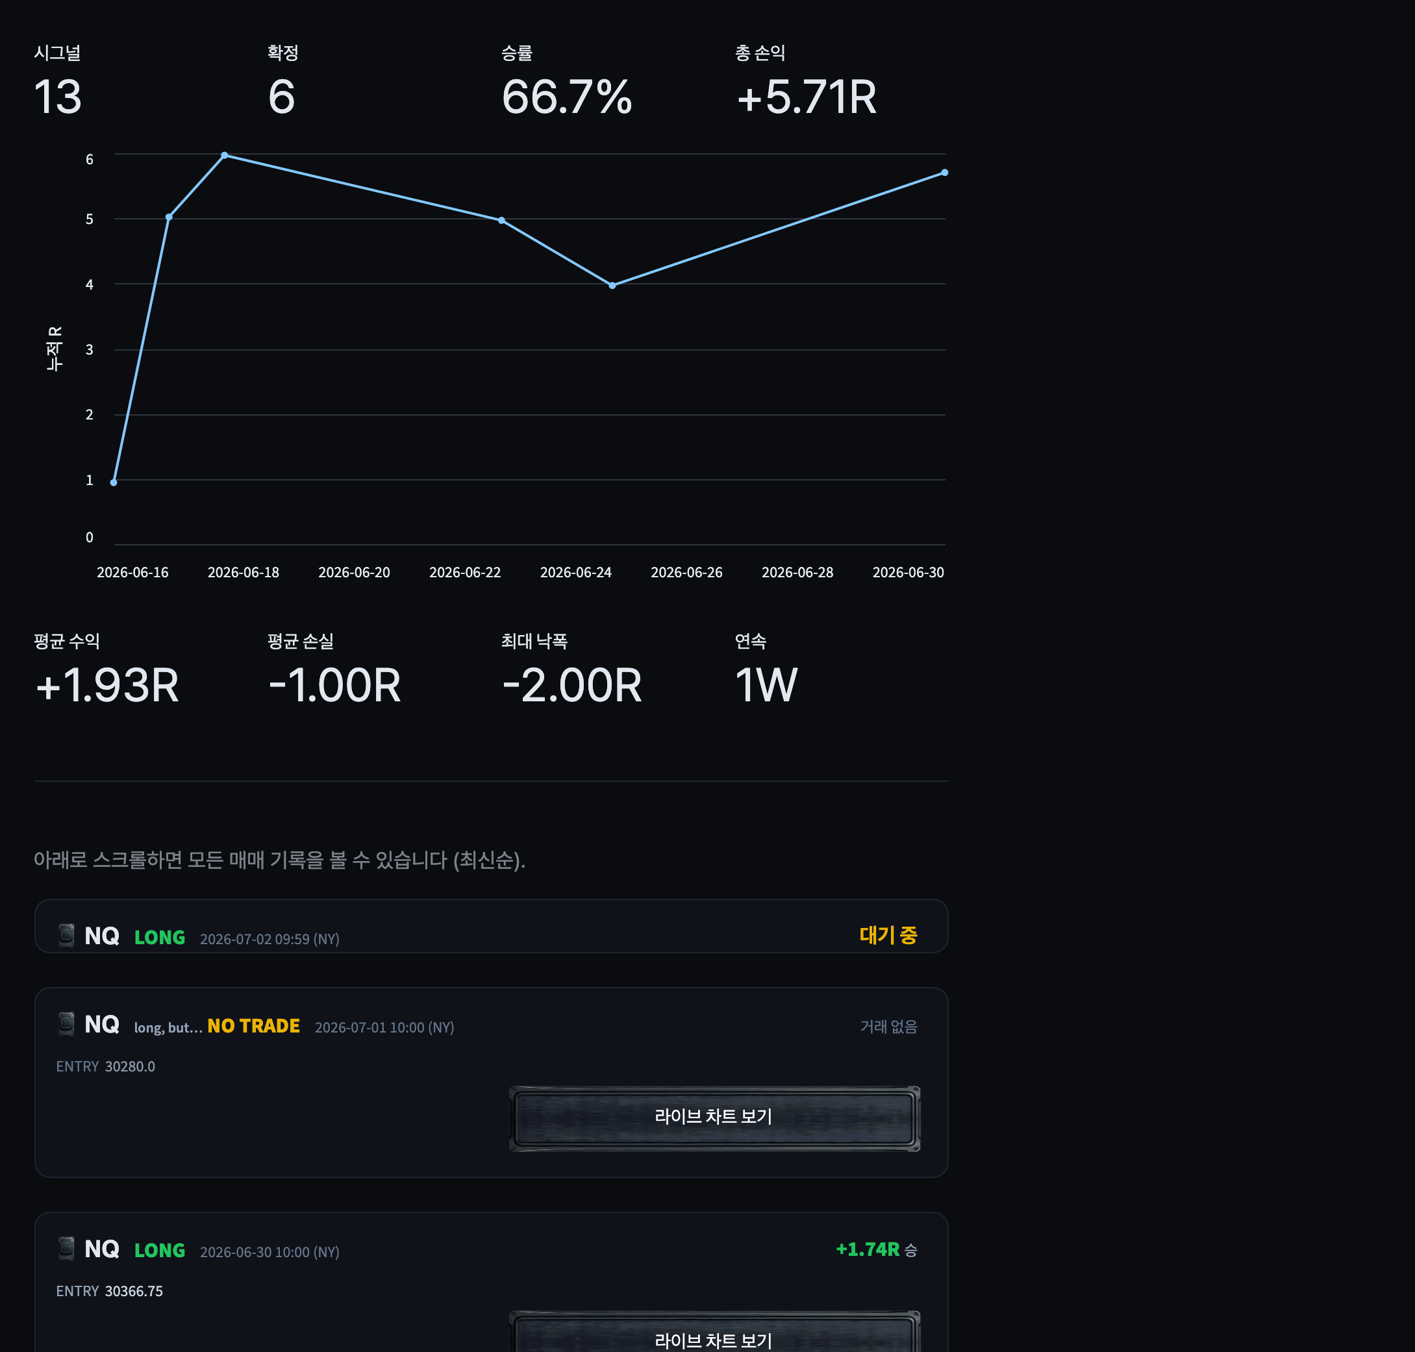Click the NQ icon in the 2026-06-30 card
Image resolution: width=1415 pixels, height=1352 pixels.
pyautogui.click(x=66, y=1248)
